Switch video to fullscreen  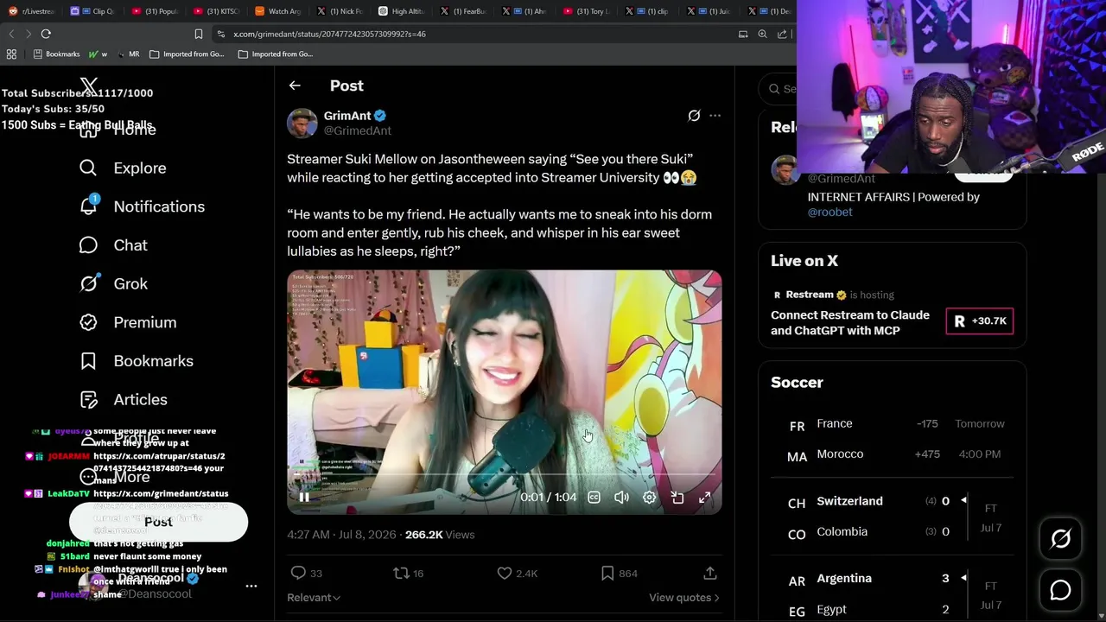point(705,497)
